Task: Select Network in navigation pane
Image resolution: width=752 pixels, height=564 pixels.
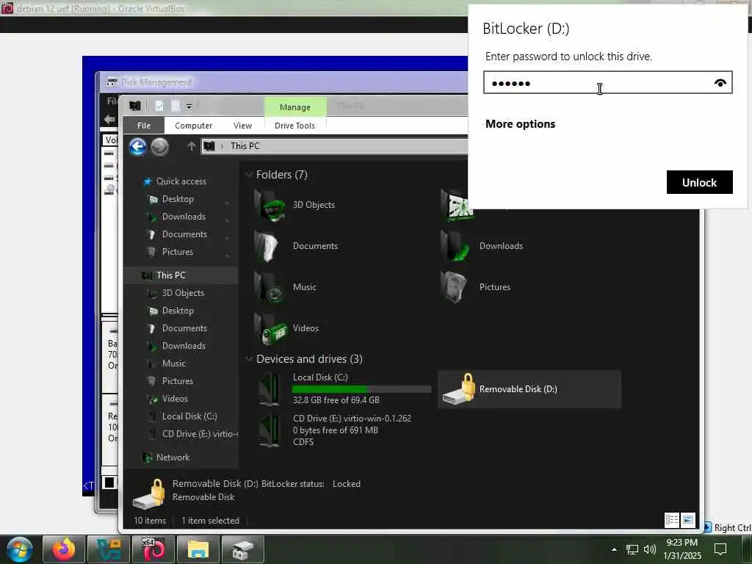Action: pyautogui.click(x=173, y=458)
